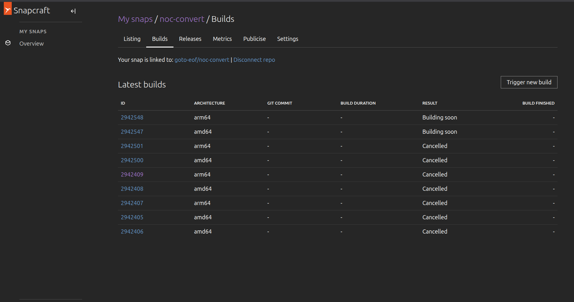
Task: View build 2942547 for amd64
Action: coord(132,132)
